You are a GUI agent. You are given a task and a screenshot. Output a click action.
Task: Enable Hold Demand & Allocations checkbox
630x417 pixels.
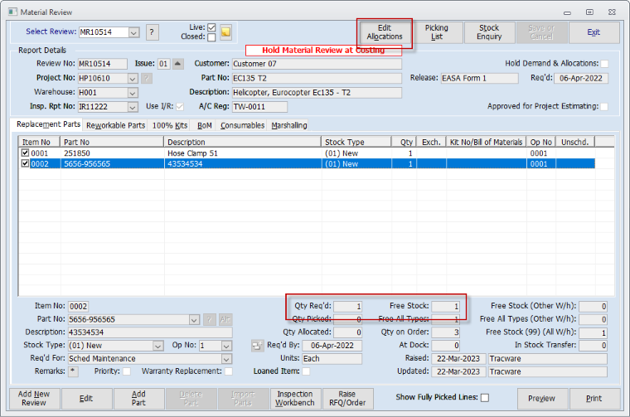[604, 64]
